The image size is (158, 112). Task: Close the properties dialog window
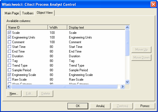[153, 4]
